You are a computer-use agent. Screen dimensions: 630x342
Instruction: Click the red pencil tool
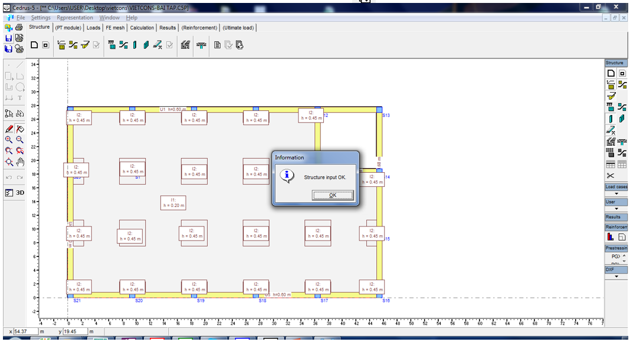point(9,129)
